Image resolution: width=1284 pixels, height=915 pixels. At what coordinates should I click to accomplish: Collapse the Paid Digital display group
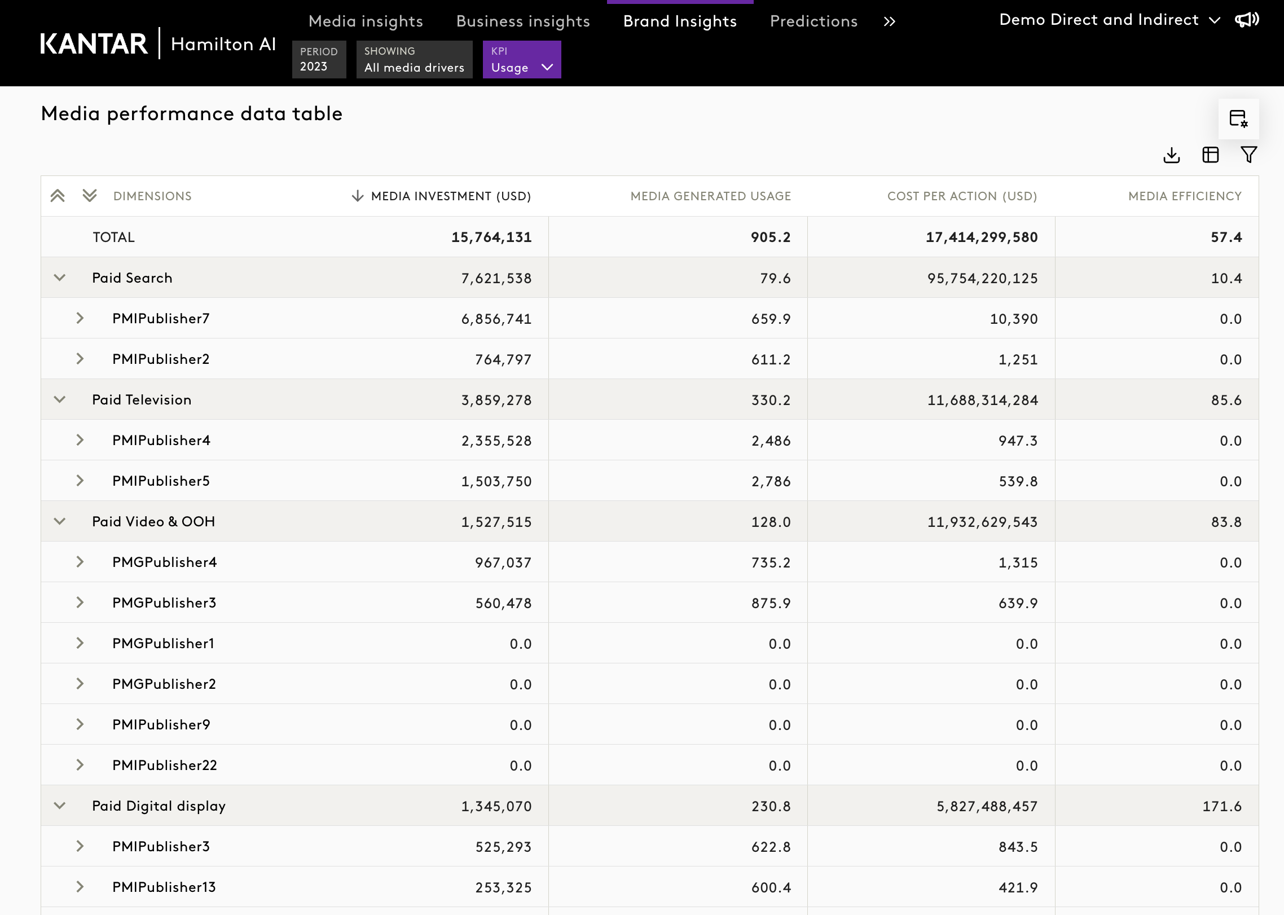(x=60, y=806)
